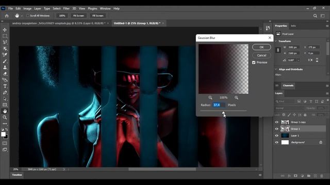Select the Path Selection arrow tool
The height and width of the screenshot is (185, 330).
pyautogui.click(x=5, y=99)
